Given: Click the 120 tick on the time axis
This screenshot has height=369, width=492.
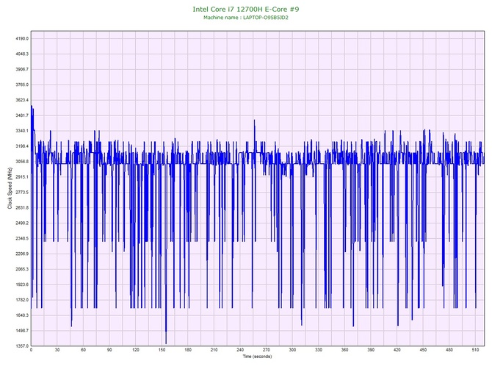Looking at the screenshot, I should 136,350.
